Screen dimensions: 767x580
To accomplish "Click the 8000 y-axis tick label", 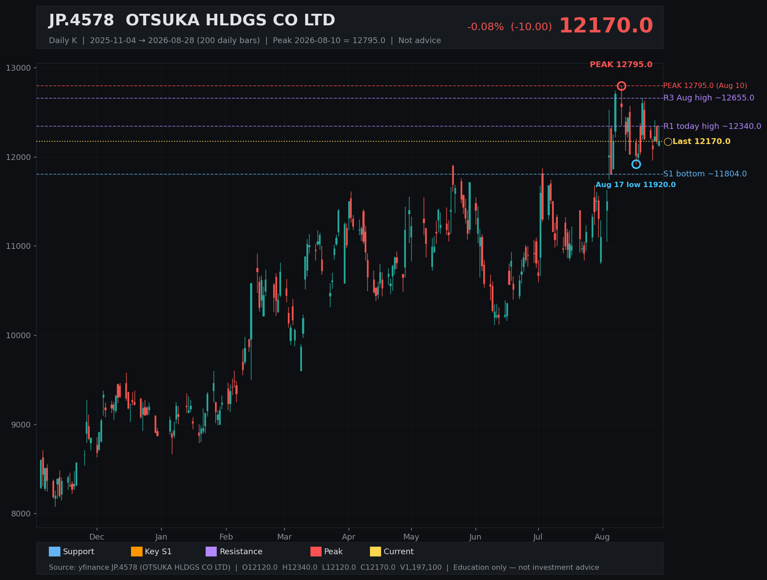I will coord(20,514).
